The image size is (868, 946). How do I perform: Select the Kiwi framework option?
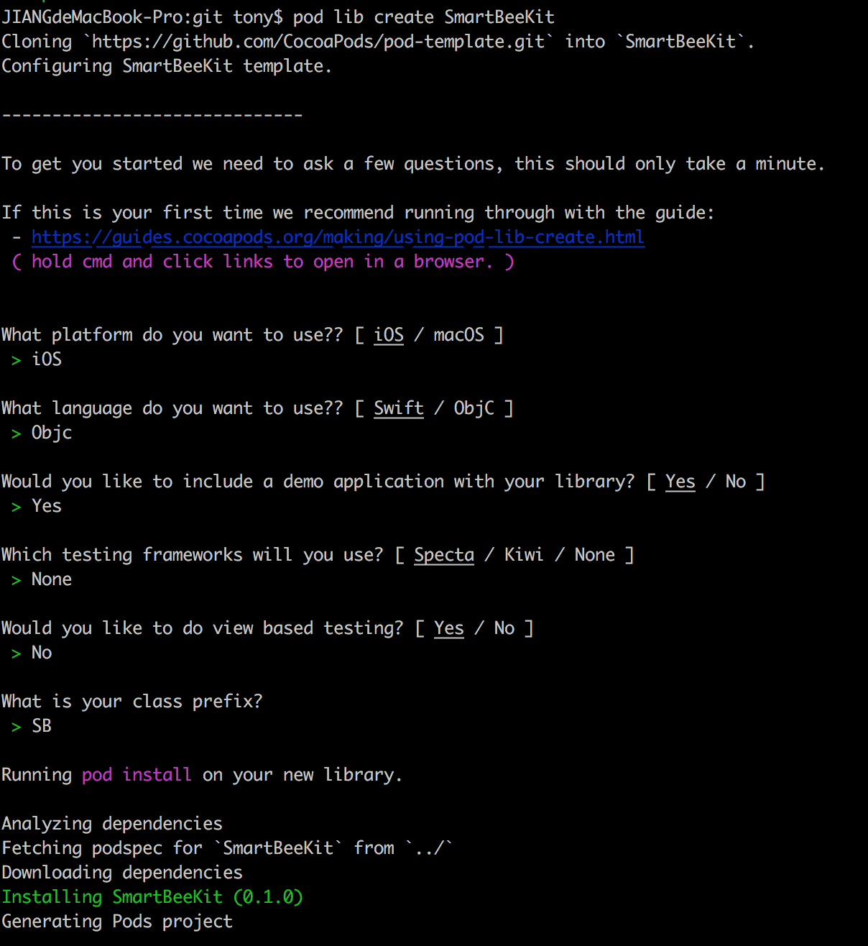pyautogui.click(x=524, y=555)
